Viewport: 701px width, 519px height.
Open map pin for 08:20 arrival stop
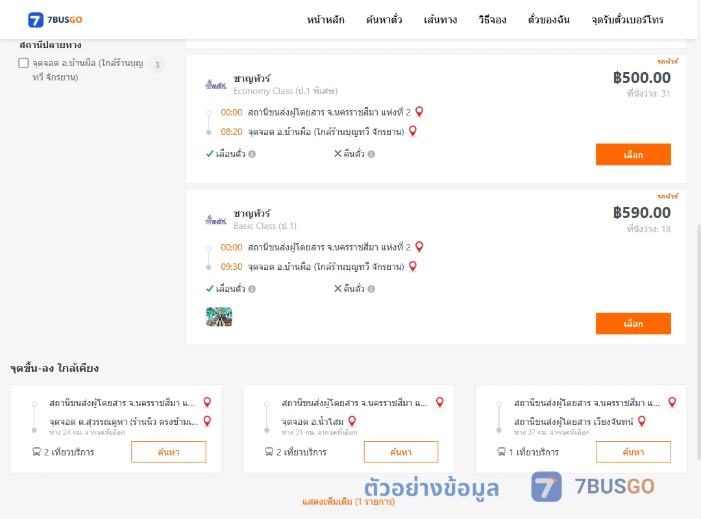pos(413,132)
